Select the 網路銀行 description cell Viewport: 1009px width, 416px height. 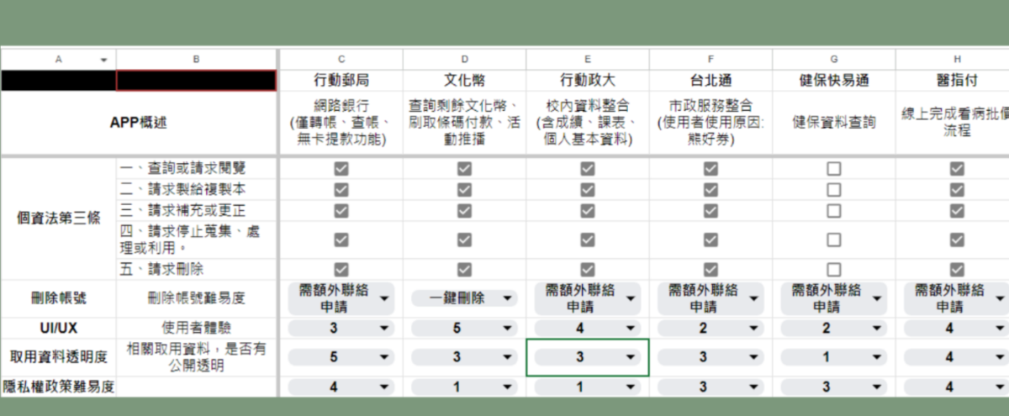(341, 123)
